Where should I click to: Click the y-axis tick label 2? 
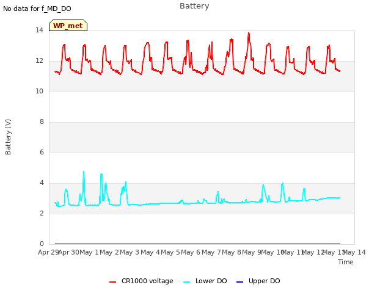[x=42, y=214]
